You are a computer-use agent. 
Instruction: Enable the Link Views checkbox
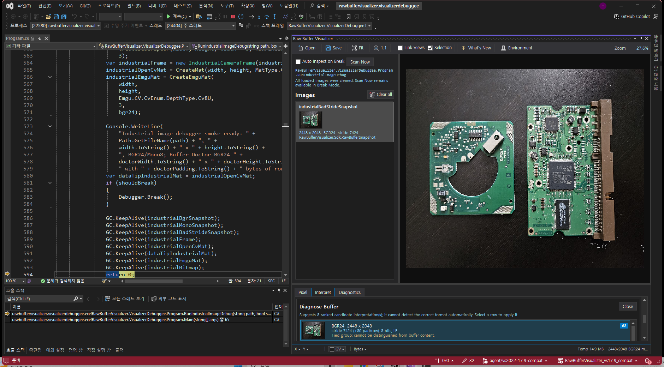400,48
